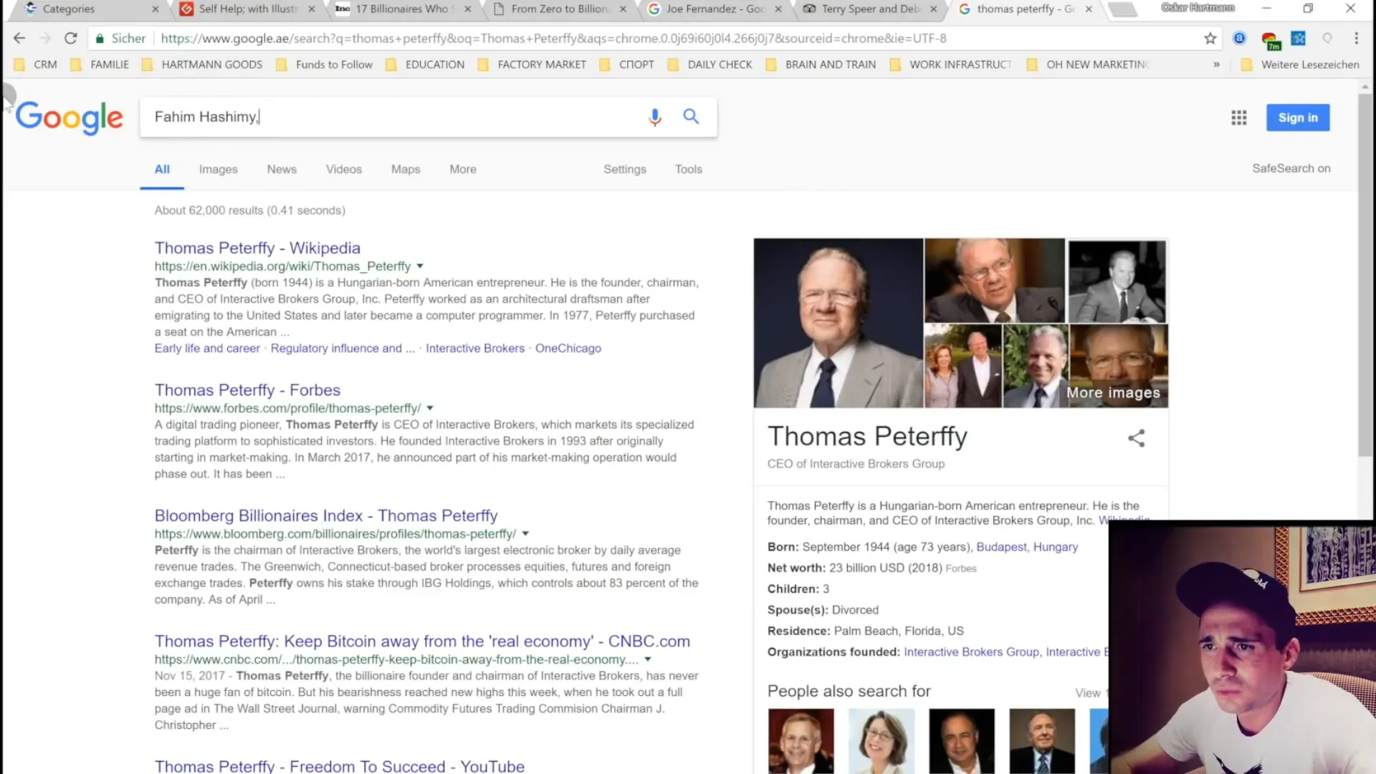Open the Chrome three-dot menu
The height and width of the screenshot is (774, 1376).
coord(1356,38)
